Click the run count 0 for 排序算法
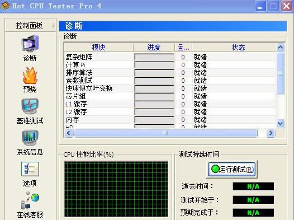294x220 pixels. click(183, 73)
